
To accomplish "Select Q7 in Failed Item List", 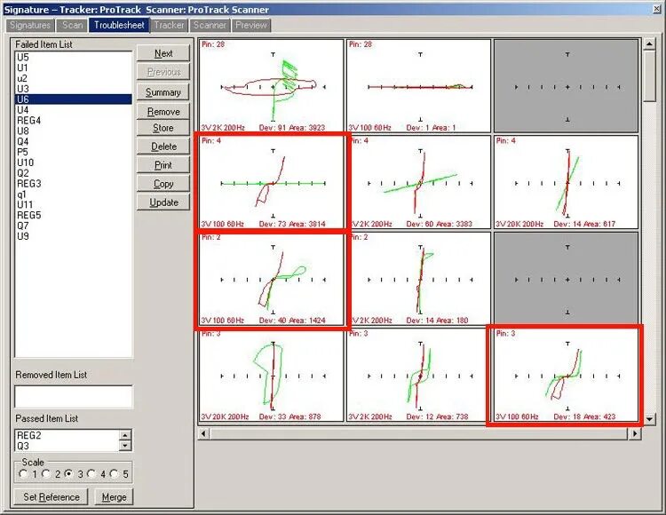I will (74, 226).
